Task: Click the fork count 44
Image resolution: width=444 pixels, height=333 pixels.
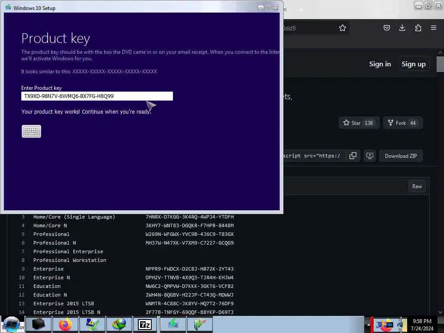Action: pyautogui.click(x=413, y=123)
